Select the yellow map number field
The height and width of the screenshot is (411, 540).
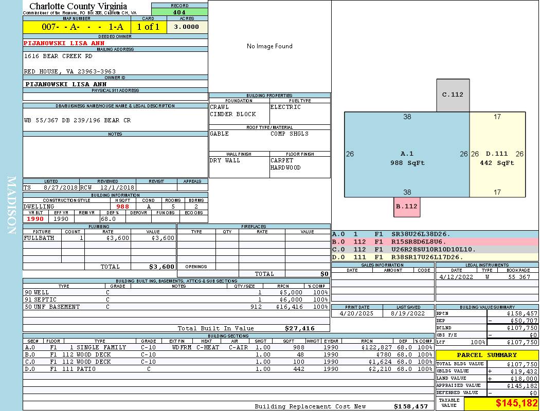77,27
